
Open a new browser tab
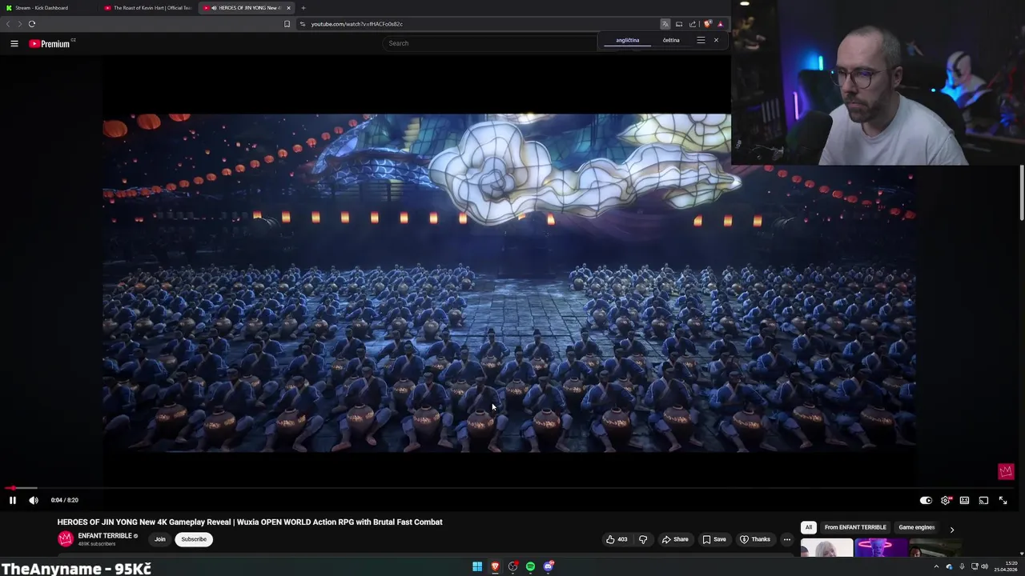click(303, 8)
